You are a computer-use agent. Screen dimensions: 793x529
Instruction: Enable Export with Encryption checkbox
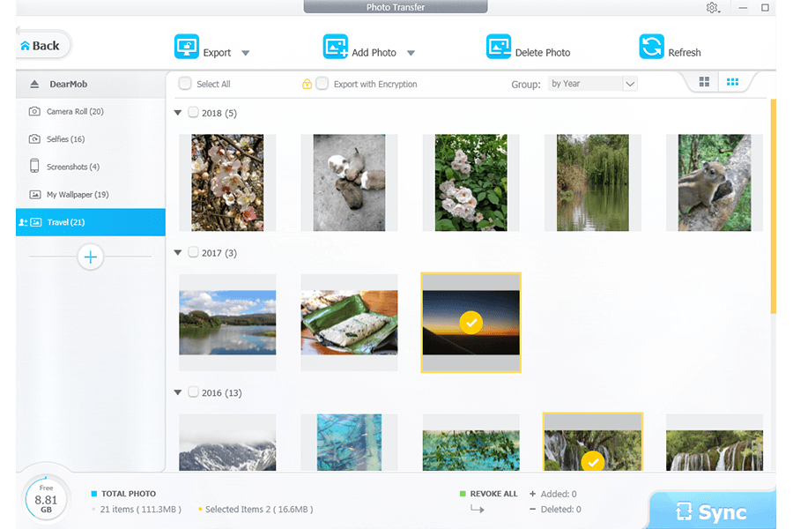pyautogui.click(x=322, y=84)
